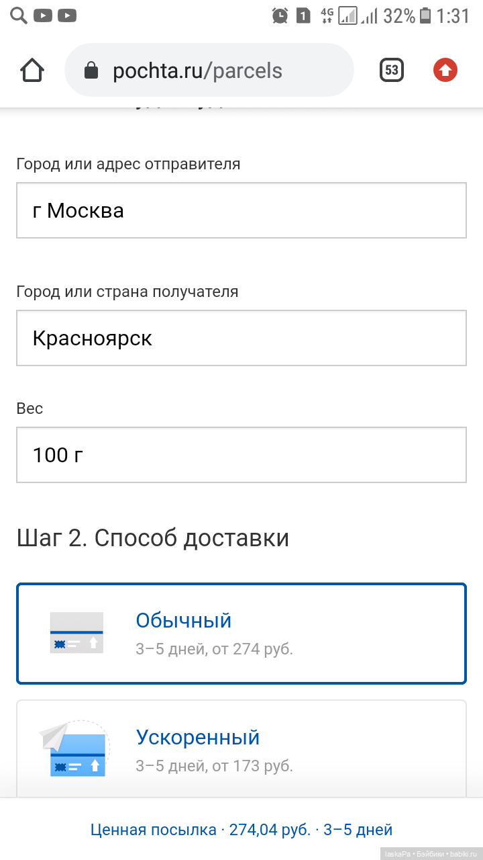Tap the alarm clock status icon
This screenshot has width=483, height=860.
click(x=280, y=15)
